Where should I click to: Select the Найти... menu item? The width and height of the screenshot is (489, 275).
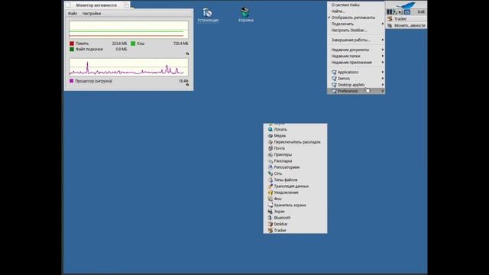coord(356,11)
